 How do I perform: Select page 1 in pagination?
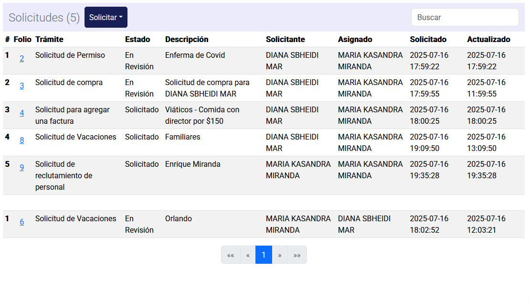click(264, 255)
